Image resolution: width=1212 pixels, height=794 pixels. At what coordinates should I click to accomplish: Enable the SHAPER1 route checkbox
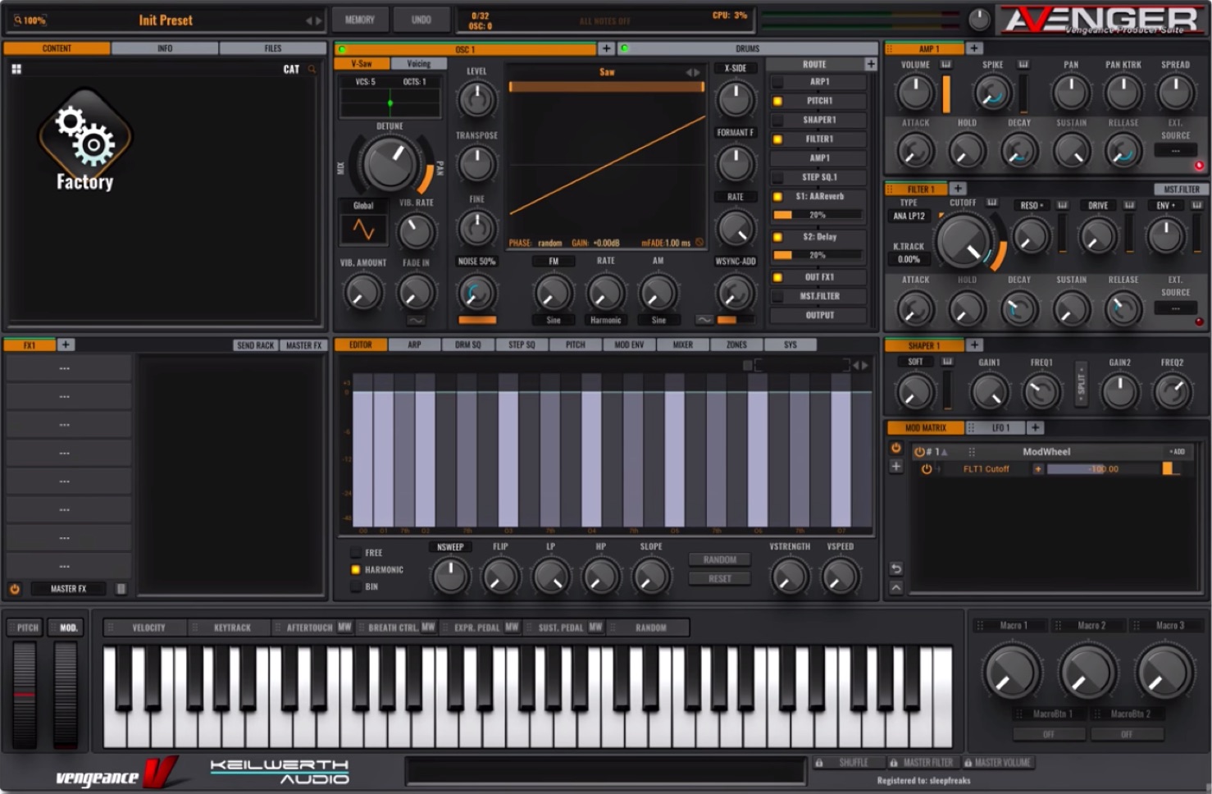point(777,120)
